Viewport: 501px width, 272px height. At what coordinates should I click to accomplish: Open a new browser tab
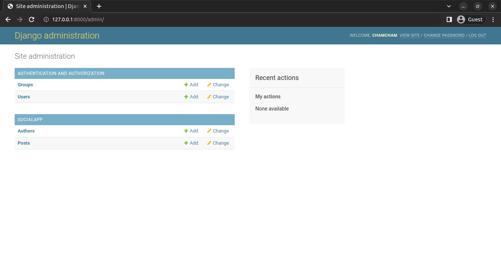(x=99, y=6)
